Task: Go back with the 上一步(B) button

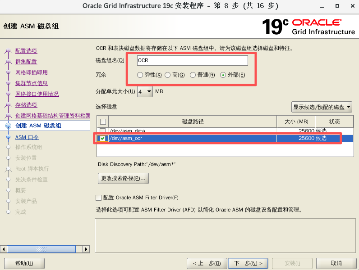Action: click(207, 263)
